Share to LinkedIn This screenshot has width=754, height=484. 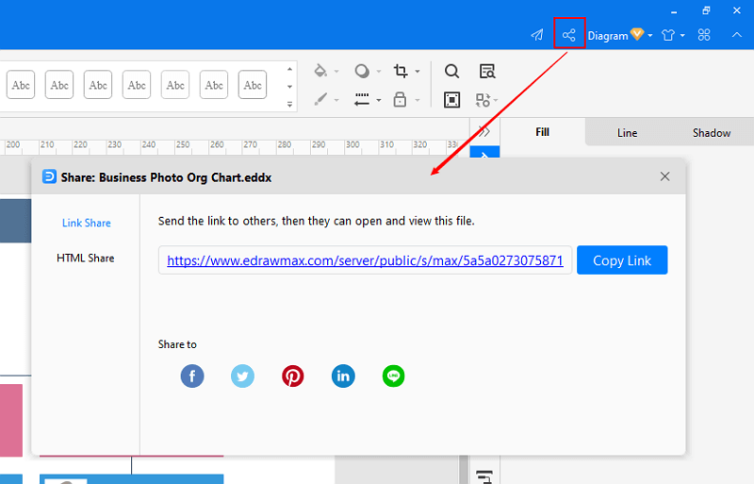[343, 376]
